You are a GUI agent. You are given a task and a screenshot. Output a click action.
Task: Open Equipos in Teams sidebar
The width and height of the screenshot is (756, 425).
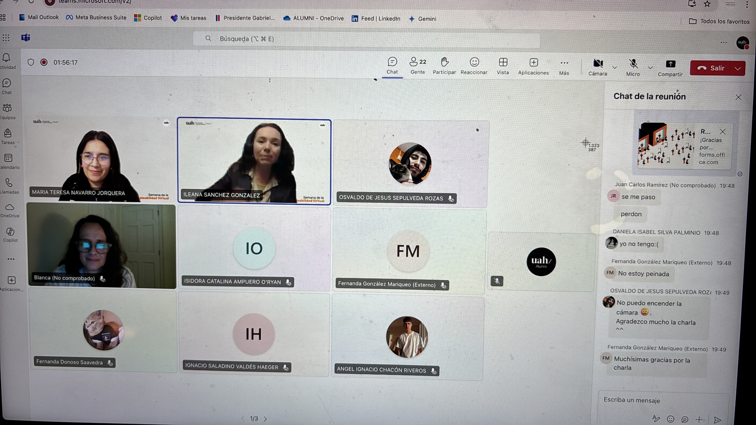click(x=7, y=111)
